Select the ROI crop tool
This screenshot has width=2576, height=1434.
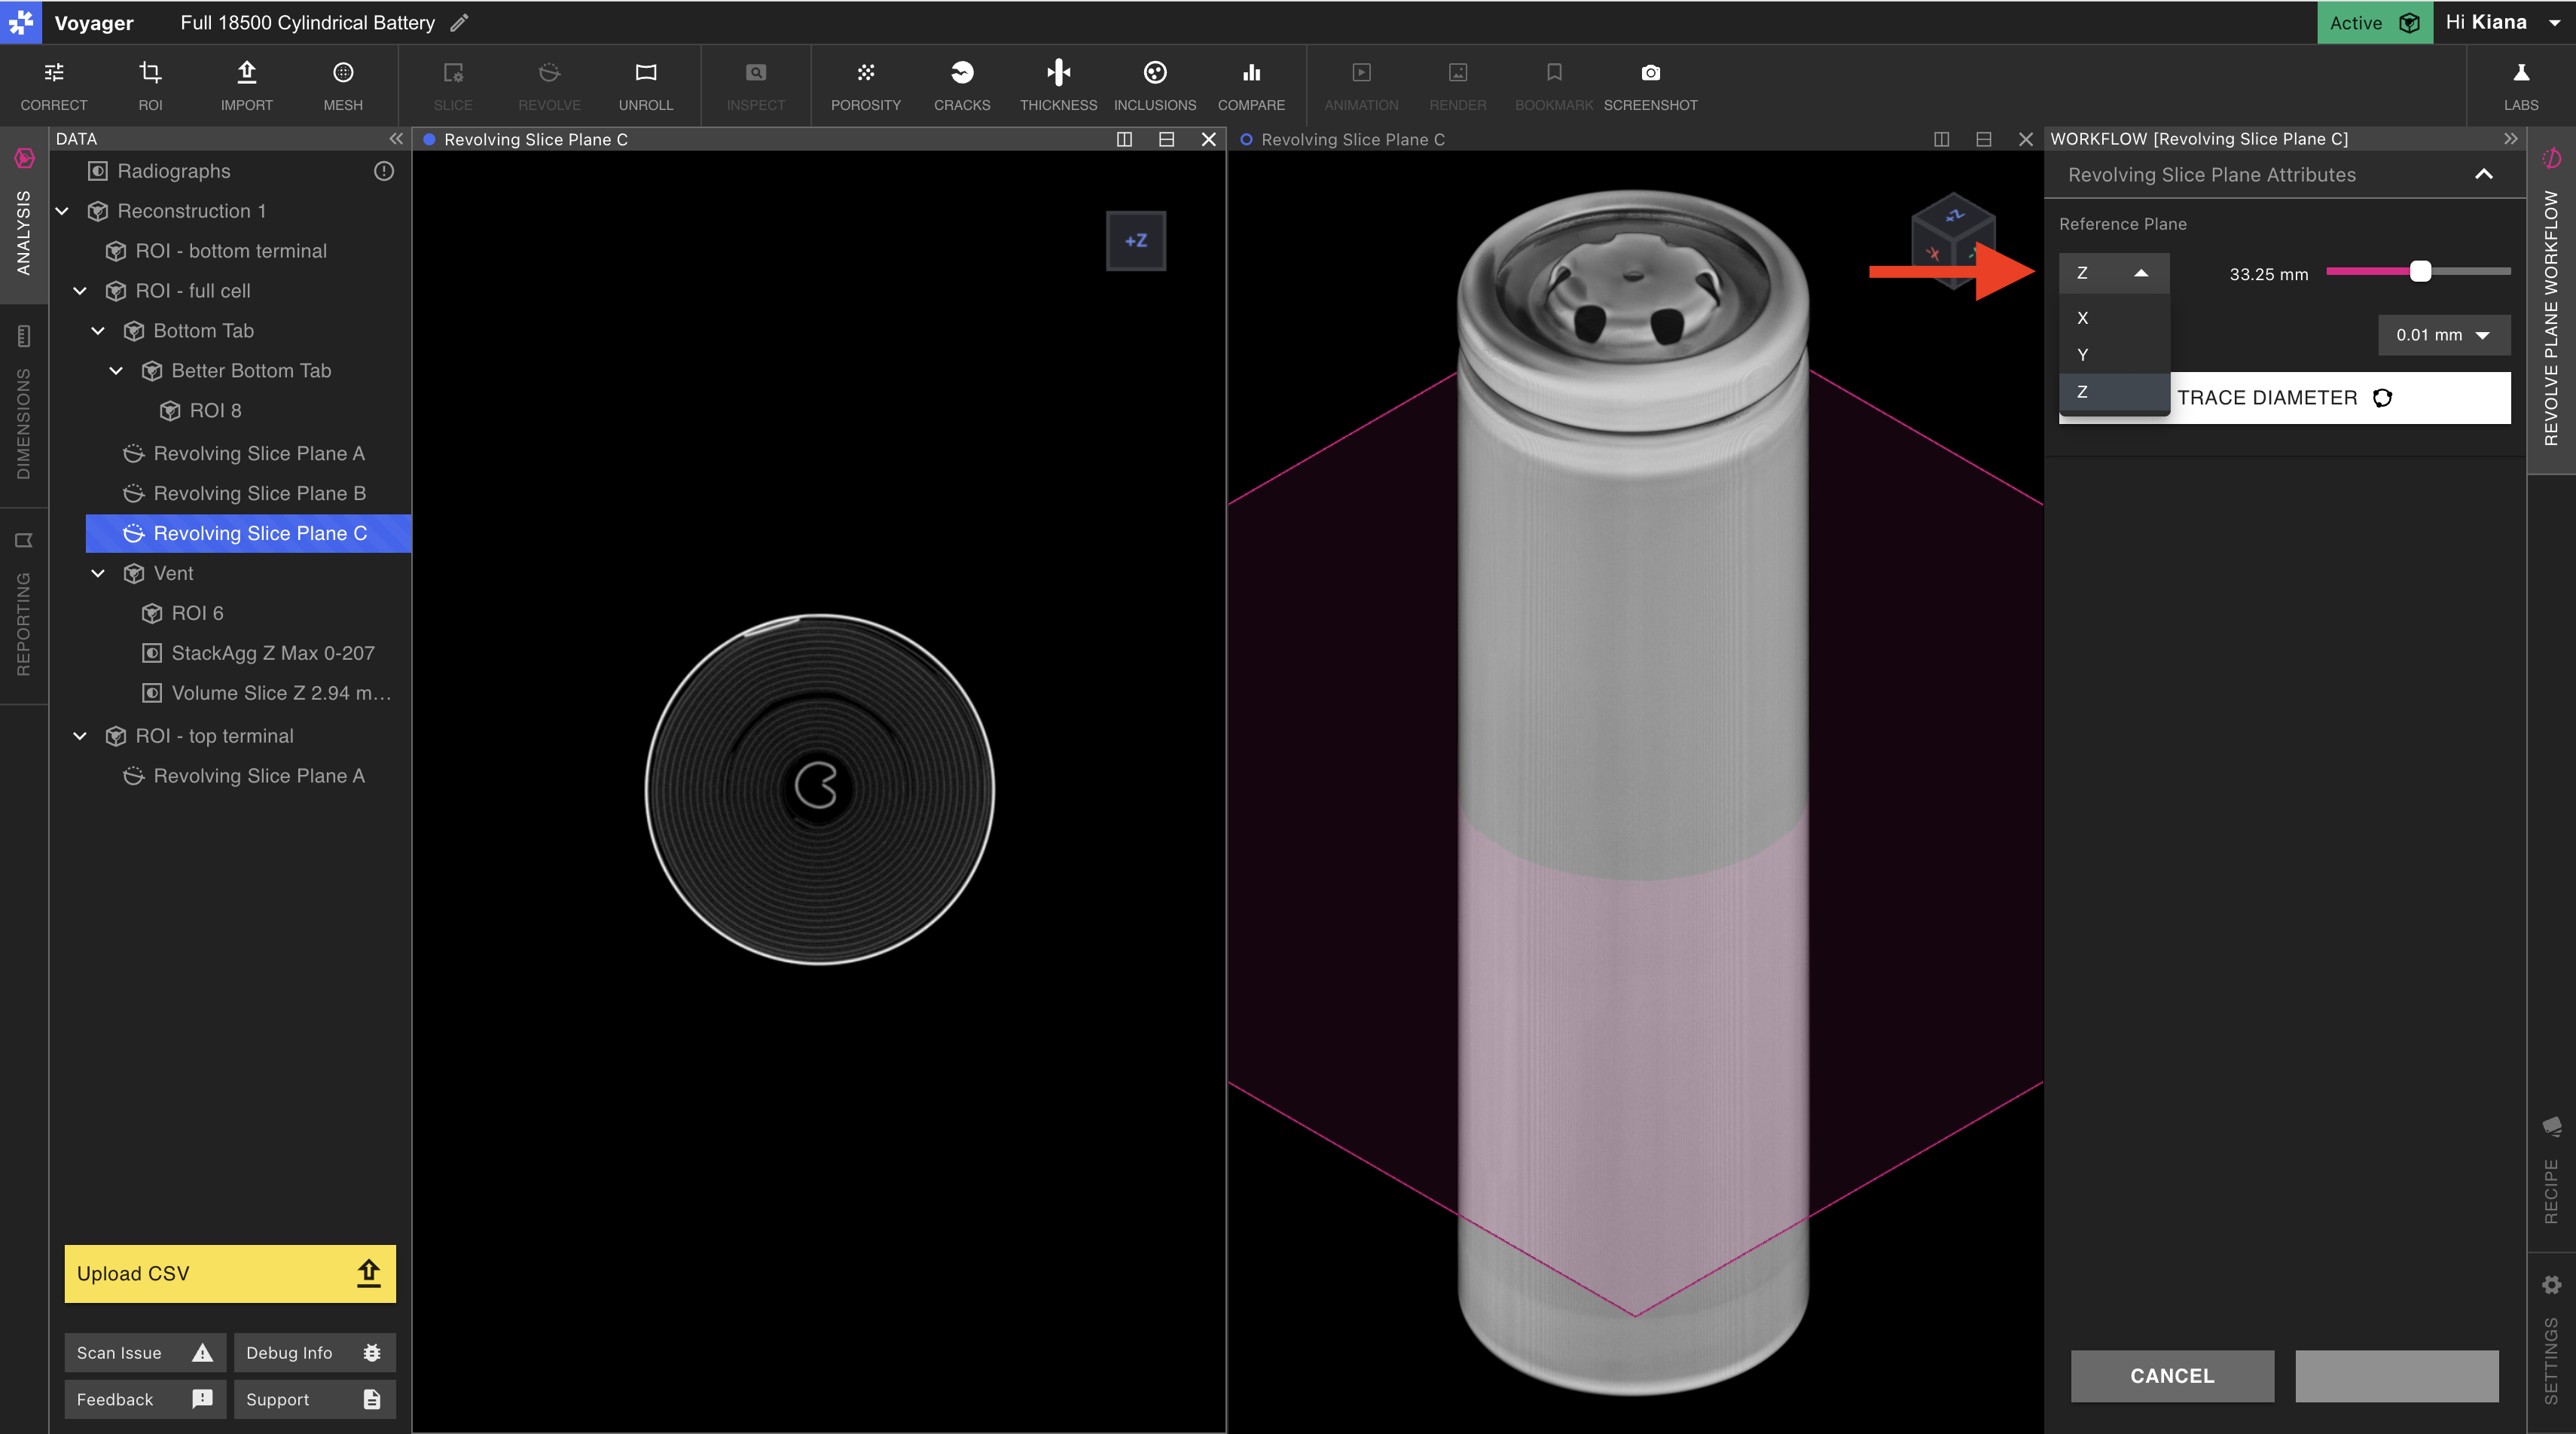tap(150, 86)
